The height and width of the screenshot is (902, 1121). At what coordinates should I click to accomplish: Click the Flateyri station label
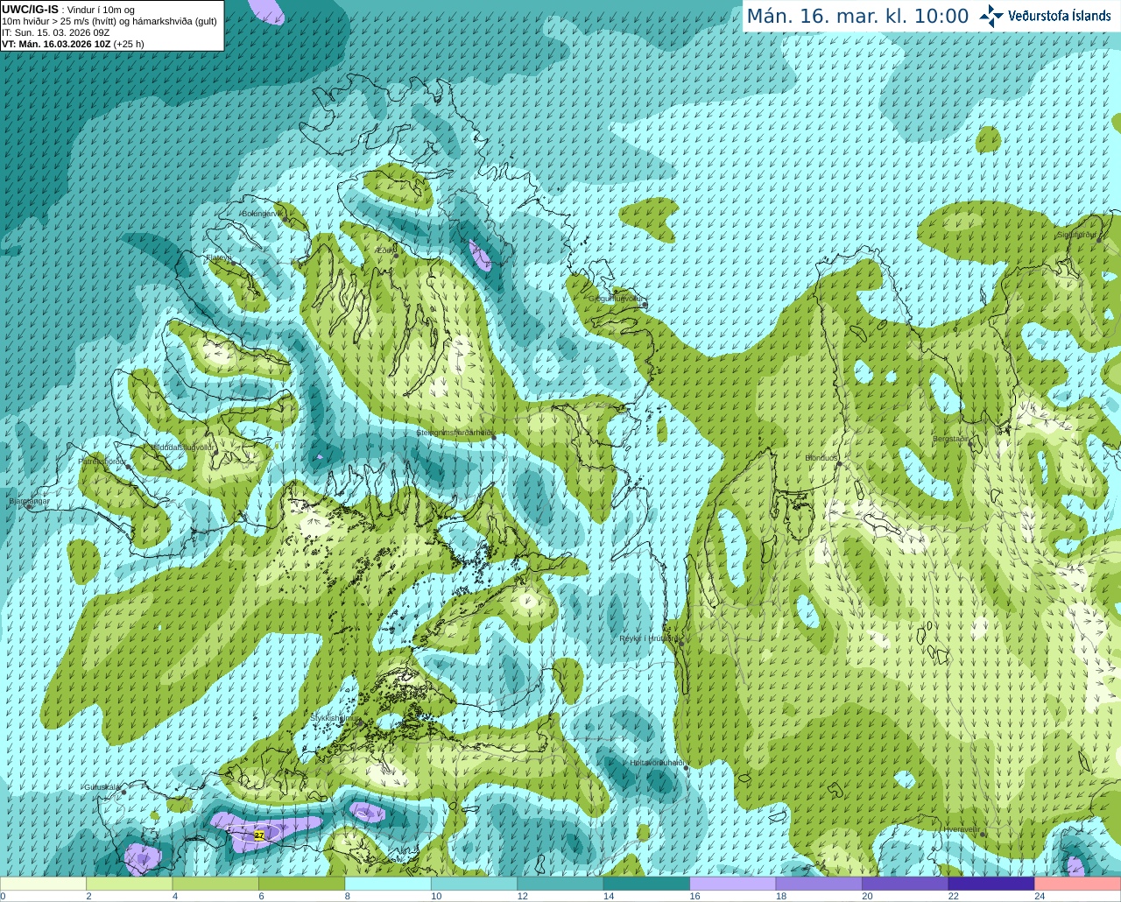tap(218, 257)
